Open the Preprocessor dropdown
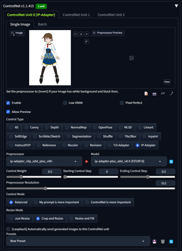This screenshot has width=182, height=251. click(x=44, y=161)
